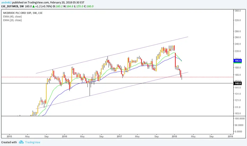This screenshot has width=247, height=146.
Task: Click the 2019 label on time axis
Action: (x=230, y=136)
